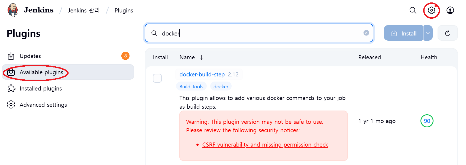Click the Updates download icon
Viewport: 466px width, 165px height.
point(11,56)
